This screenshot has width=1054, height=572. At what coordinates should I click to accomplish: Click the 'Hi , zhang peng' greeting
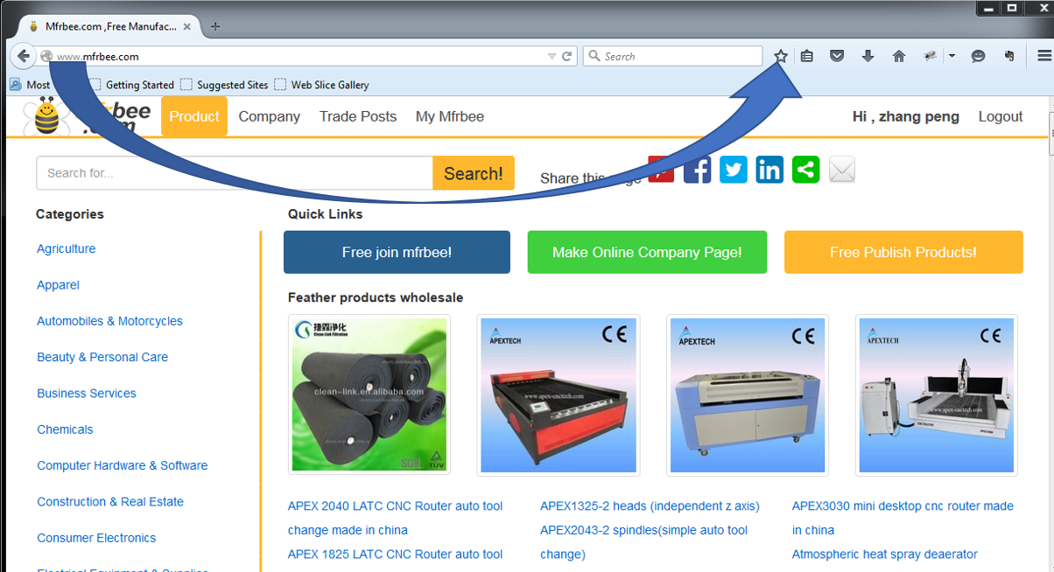click(x=906, y=116)
